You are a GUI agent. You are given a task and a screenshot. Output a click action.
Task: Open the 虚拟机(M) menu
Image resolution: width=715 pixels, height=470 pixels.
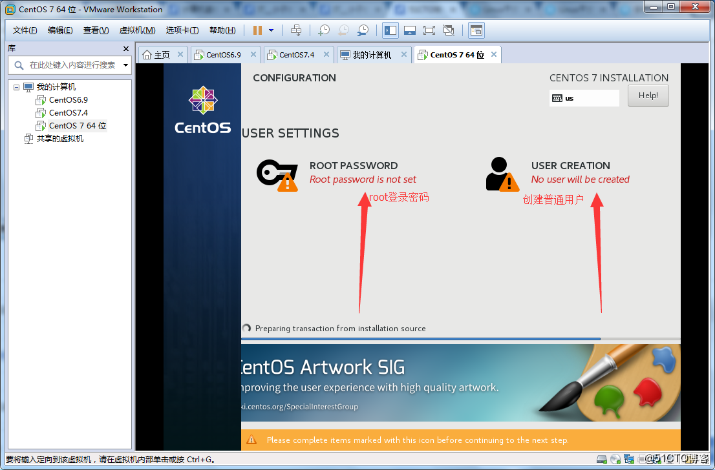coord(137,30)
